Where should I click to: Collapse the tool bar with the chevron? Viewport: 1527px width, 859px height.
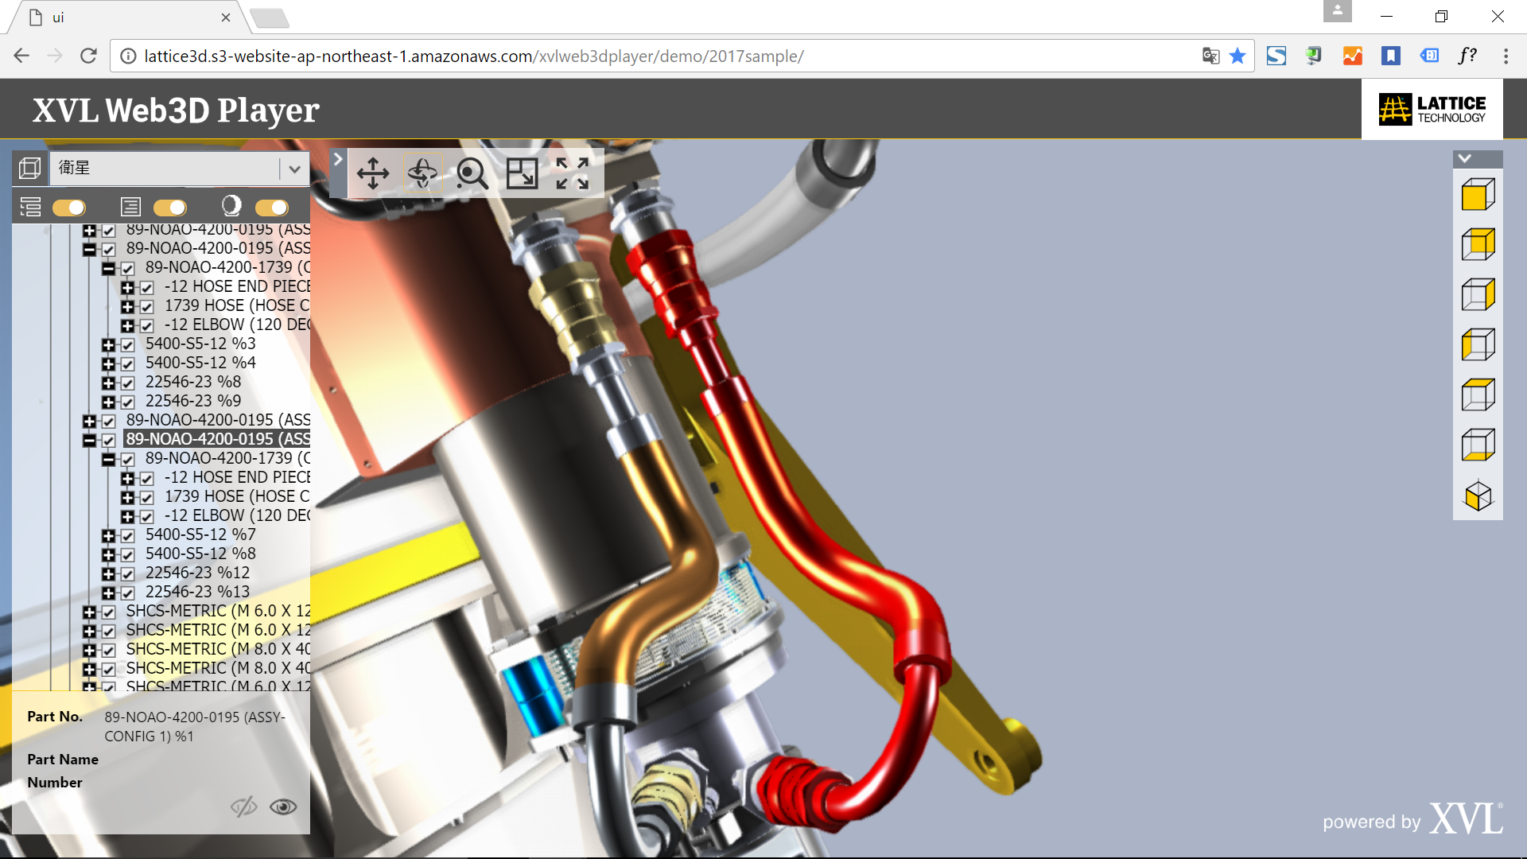coord(338,159)
